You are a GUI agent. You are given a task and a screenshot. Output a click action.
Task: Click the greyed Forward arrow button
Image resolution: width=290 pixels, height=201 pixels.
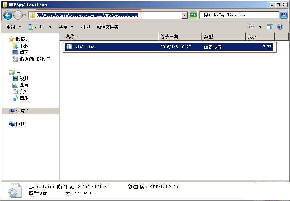pyautogui.click(x=18, y=15)
